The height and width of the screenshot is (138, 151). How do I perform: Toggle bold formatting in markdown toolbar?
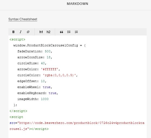coord(13,32)
